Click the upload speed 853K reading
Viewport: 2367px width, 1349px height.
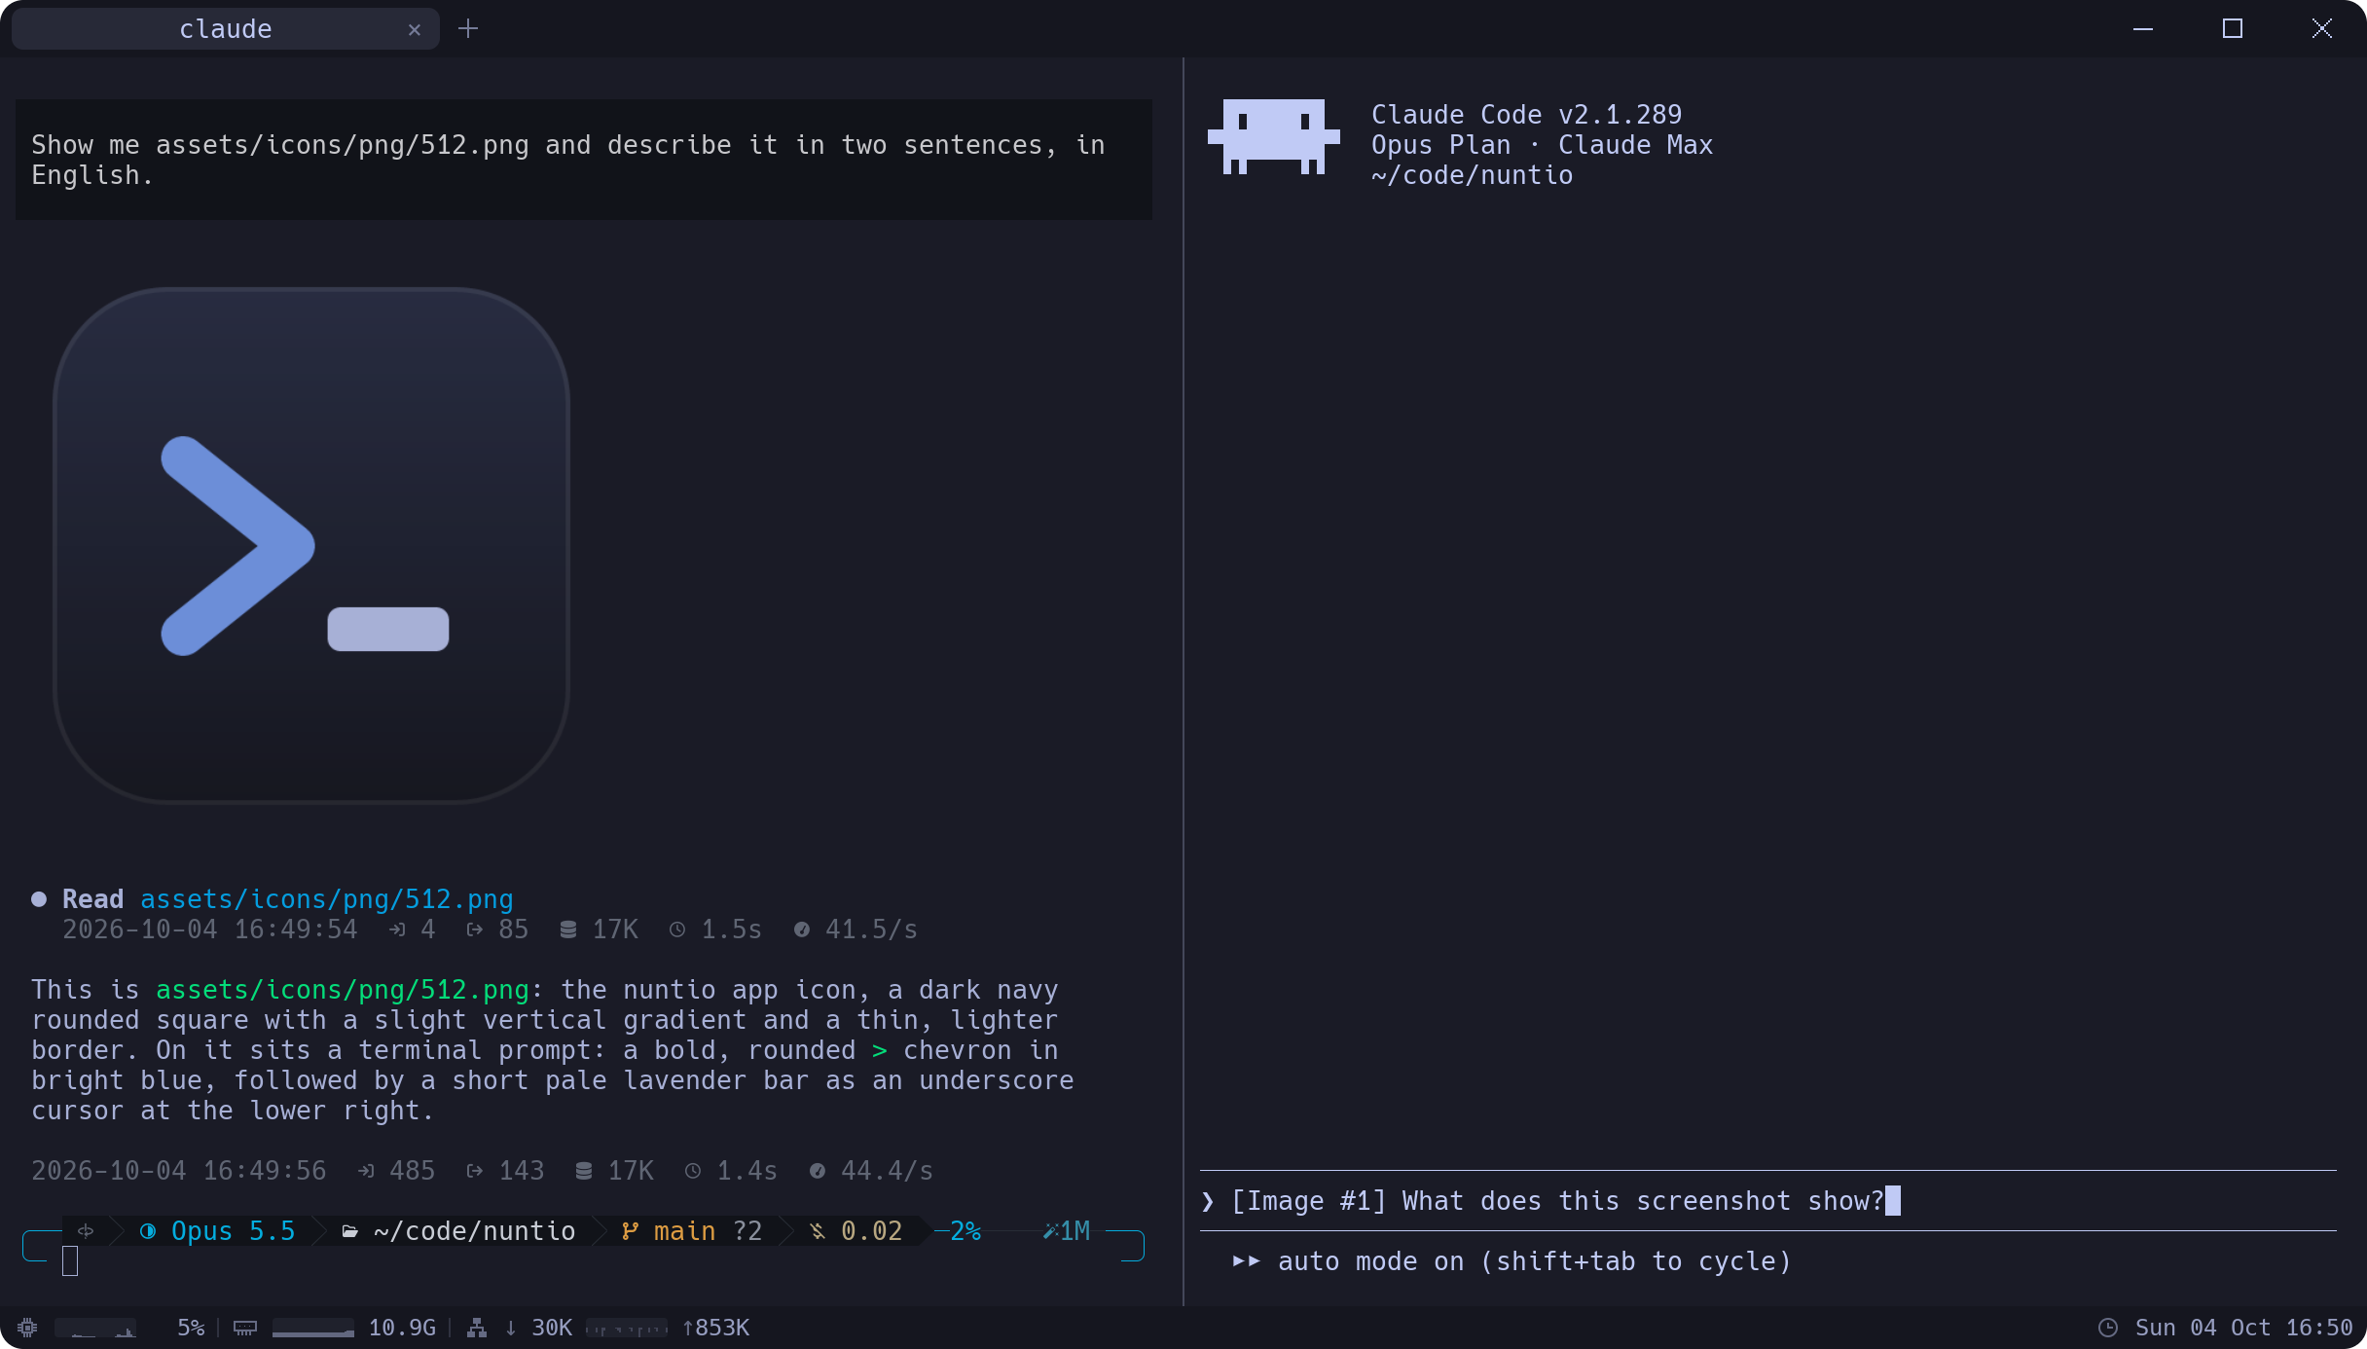[x=716, y=1328]
